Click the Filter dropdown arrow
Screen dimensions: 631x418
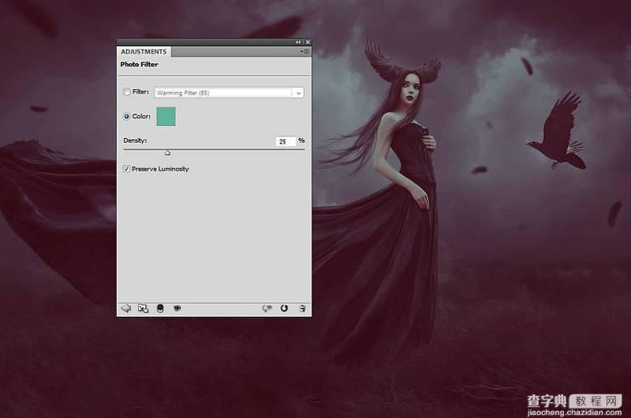coord(298,93)
